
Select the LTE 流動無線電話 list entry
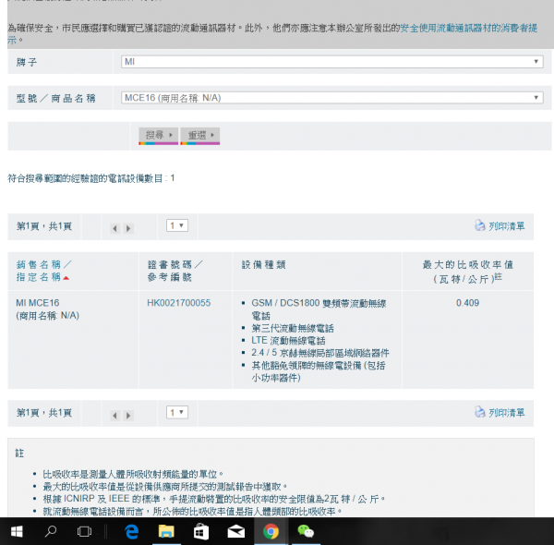click(x=288, y=341)
